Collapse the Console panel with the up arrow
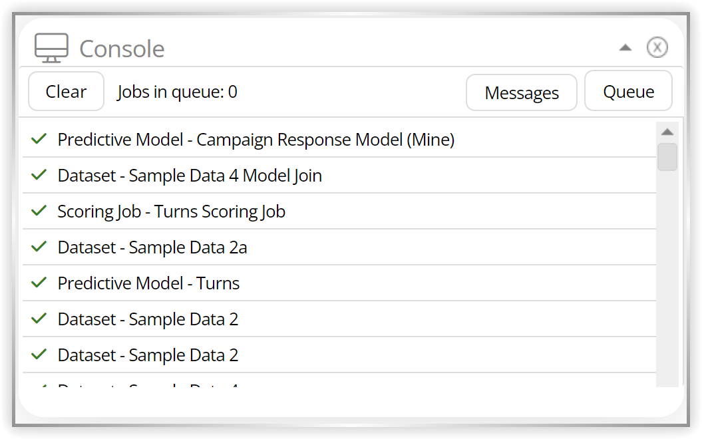 coord(625,47)
